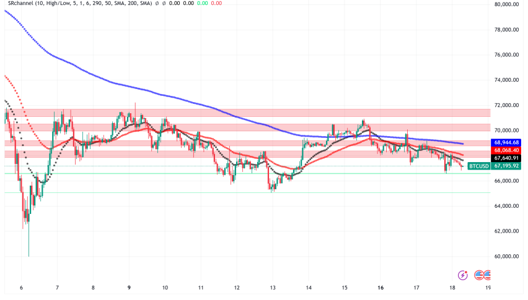Click the green BTCUSD symbol label
This screenshot has width=528, height=300.
[x=478, y=166]
